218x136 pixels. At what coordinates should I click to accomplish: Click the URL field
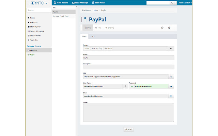[126, 76]
